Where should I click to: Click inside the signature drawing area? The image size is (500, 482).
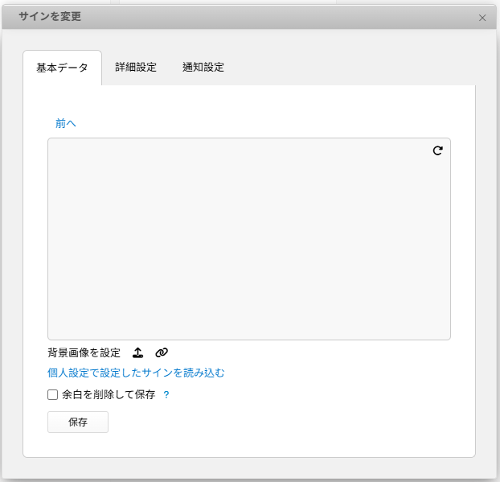(x=249, y=239)
